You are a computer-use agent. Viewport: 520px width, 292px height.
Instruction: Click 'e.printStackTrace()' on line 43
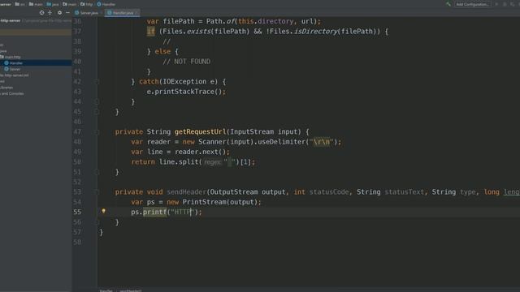pyautogui.click(x=184, y=92)
